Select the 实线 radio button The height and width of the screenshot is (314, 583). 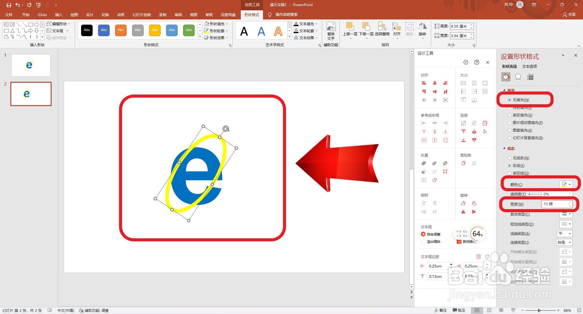[x=510, y=166]
